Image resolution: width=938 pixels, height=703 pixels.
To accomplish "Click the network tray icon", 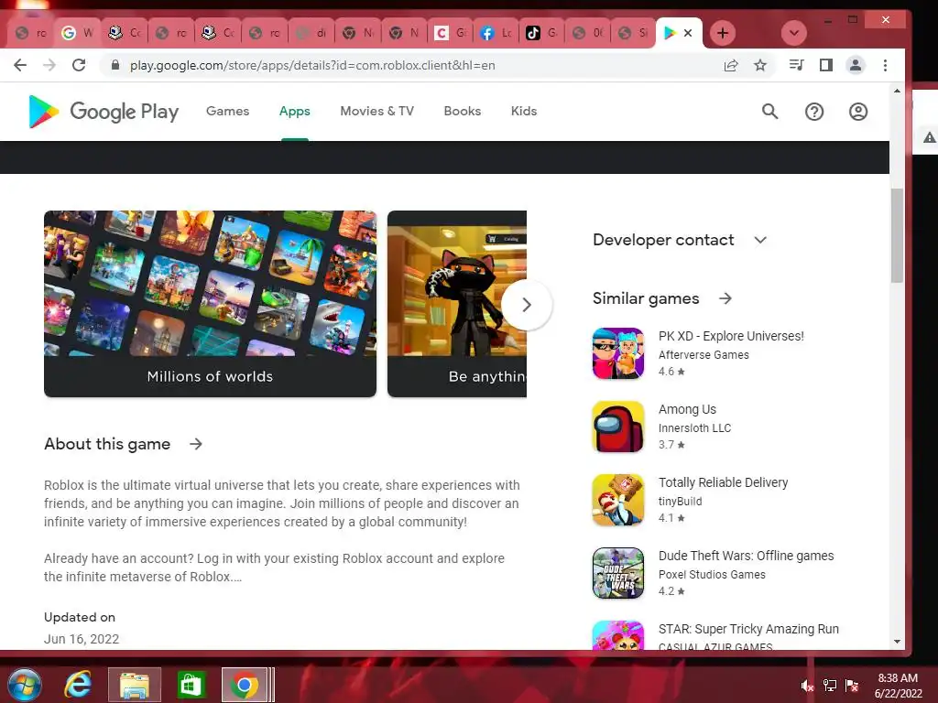I will click(x=830, y=686).
